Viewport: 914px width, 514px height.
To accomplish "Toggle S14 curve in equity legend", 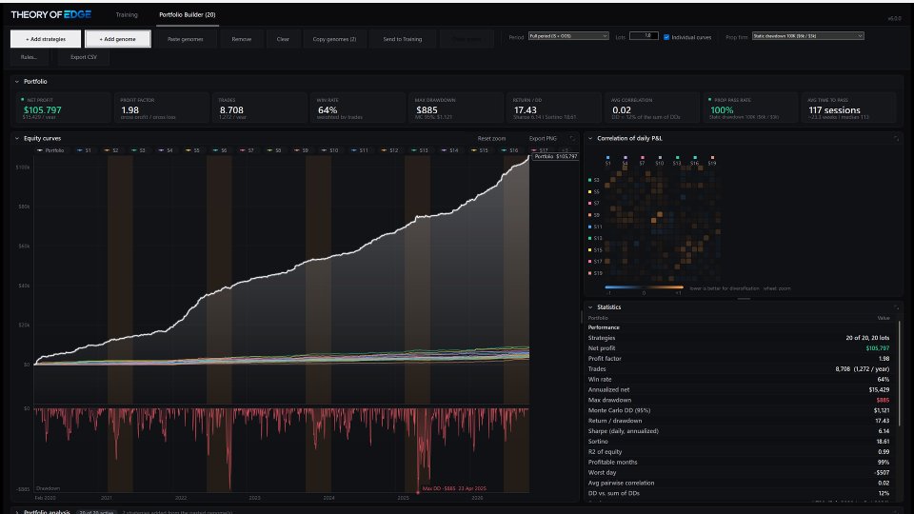I will tap(449, 150).
